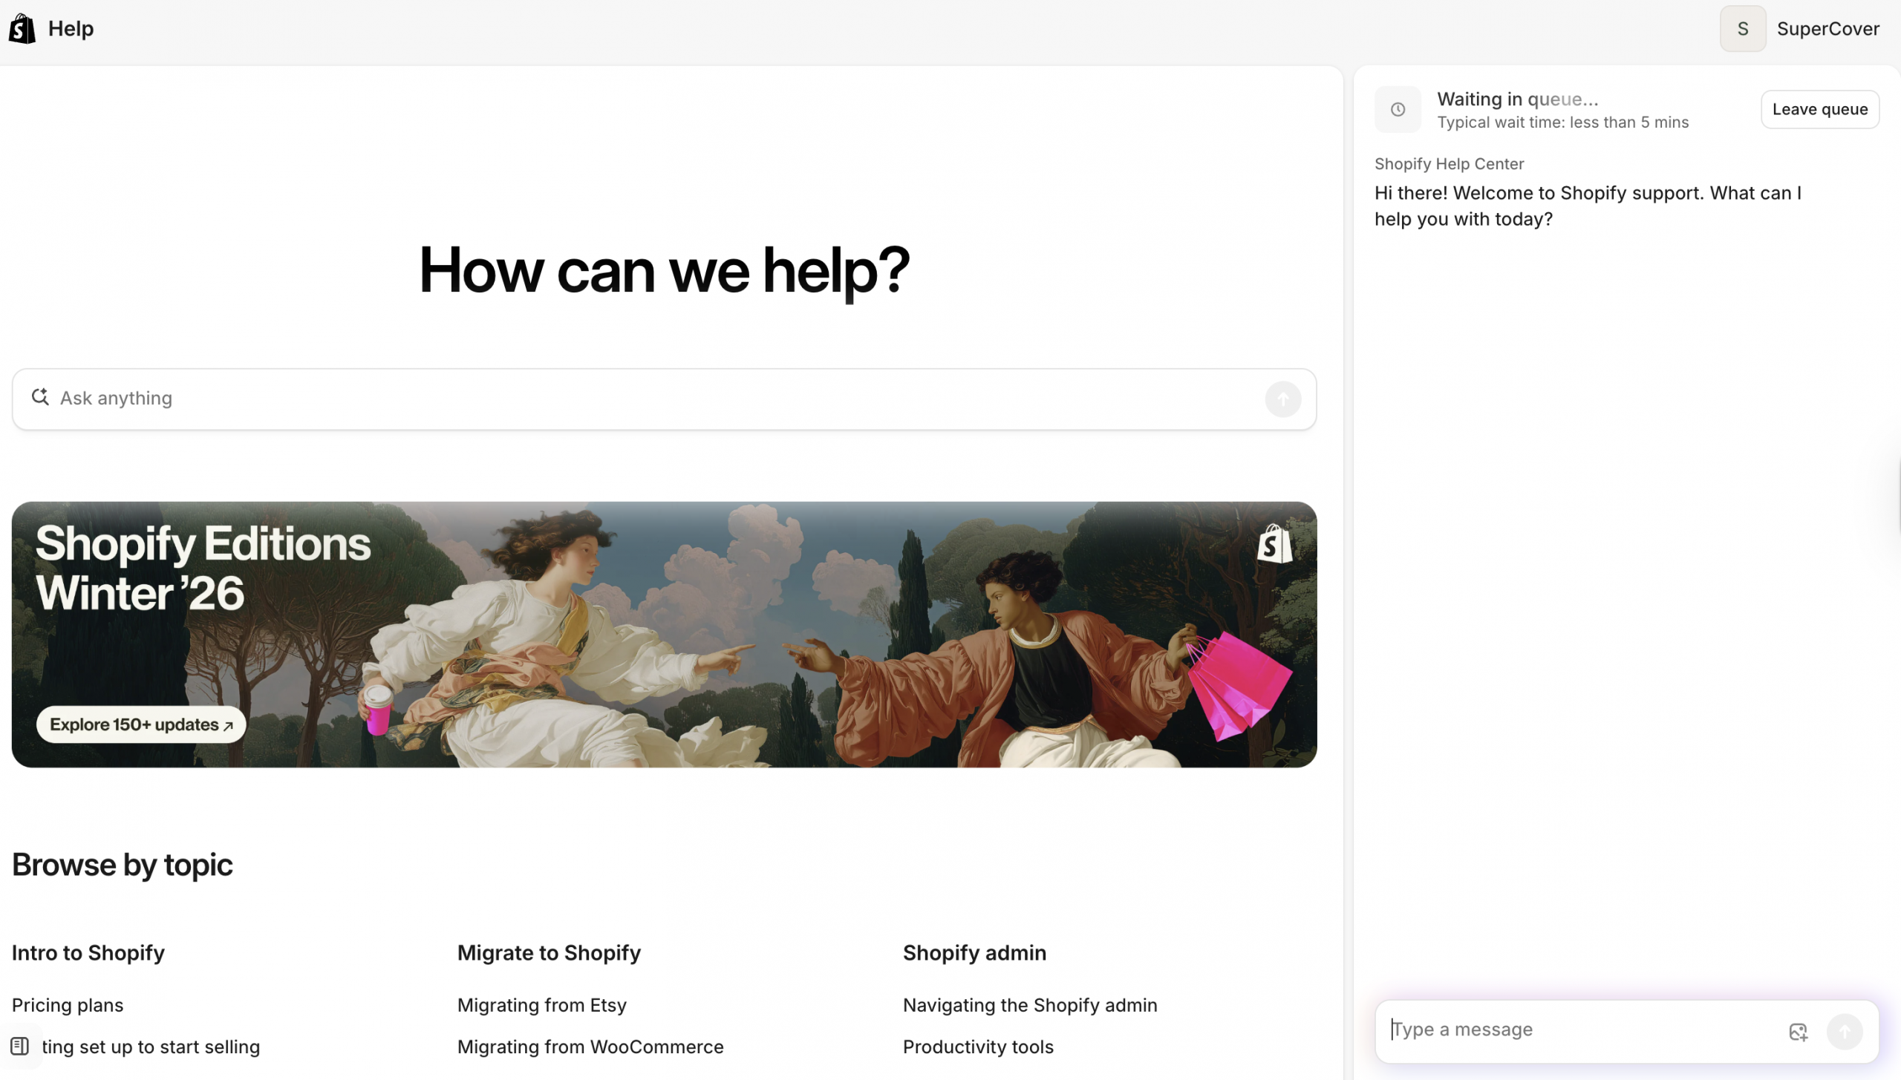Click the SuperCover account name

[1827, 29]
